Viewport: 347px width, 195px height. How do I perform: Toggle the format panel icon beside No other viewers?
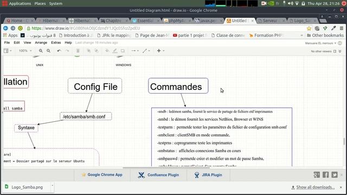(x=335, y=51)
